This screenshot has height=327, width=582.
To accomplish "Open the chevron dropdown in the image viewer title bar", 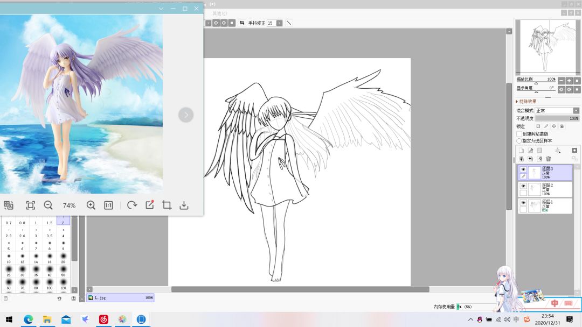I will [161, 9].
